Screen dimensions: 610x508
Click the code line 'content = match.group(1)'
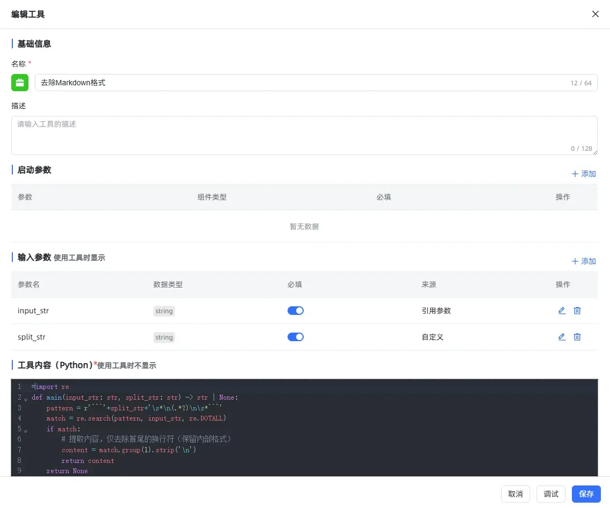tap(129, 450)
